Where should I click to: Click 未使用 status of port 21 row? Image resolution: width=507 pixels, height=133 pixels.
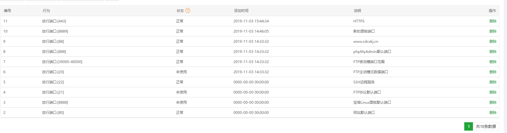coord(181,92)
